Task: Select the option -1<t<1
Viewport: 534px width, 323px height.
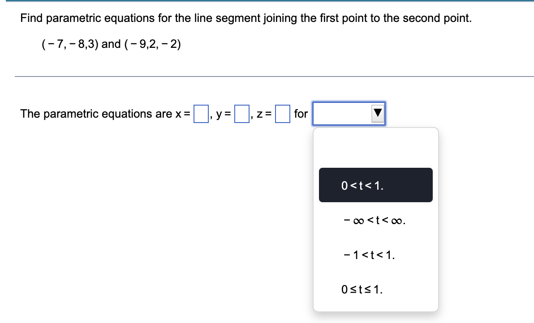Action: pyautogui.click(x=375, y=255)
